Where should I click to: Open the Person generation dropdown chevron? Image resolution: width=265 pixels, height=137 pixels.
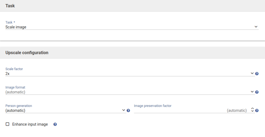124,110
